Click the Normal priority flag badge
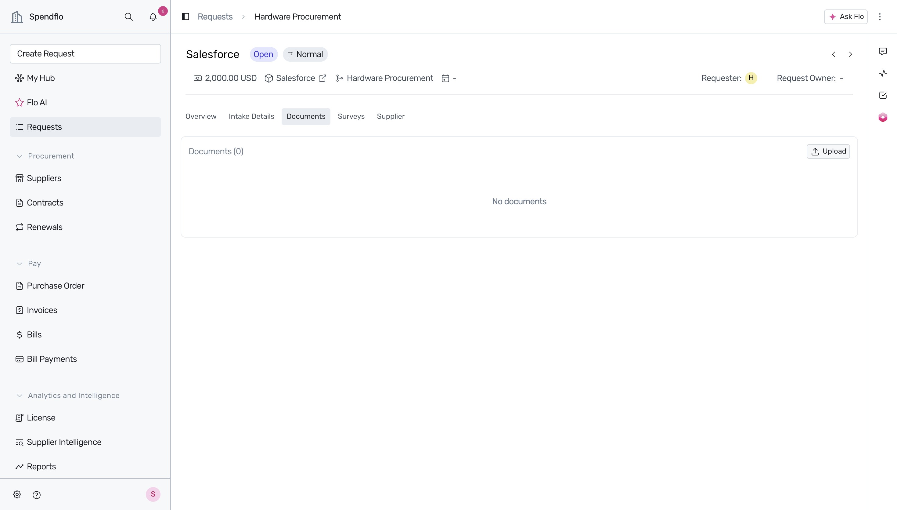 (x=305, y=54)
